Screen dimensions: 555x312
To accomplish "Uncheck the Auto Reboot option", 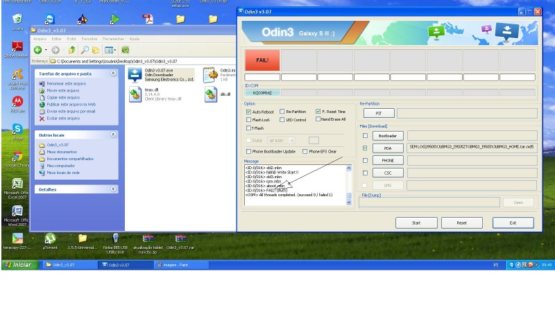I will [248, 112].
